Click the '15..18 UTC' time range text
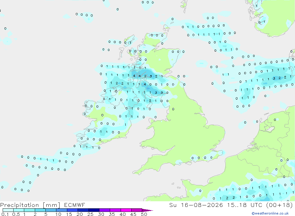The image size is (295, 216). (x=245, y=205)
